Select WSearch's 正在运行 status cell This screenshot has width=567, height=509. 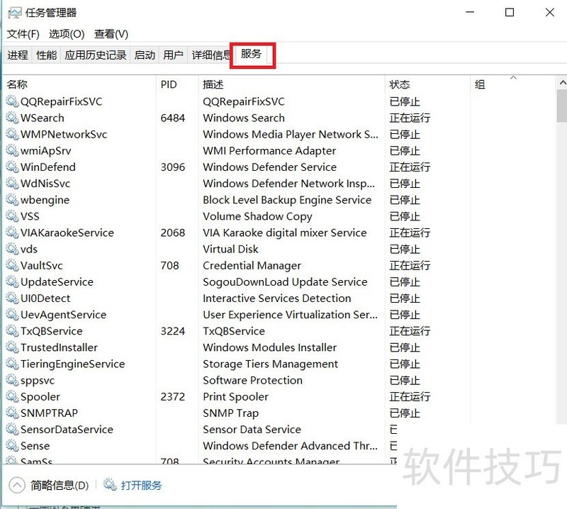(x=410, y=118)
